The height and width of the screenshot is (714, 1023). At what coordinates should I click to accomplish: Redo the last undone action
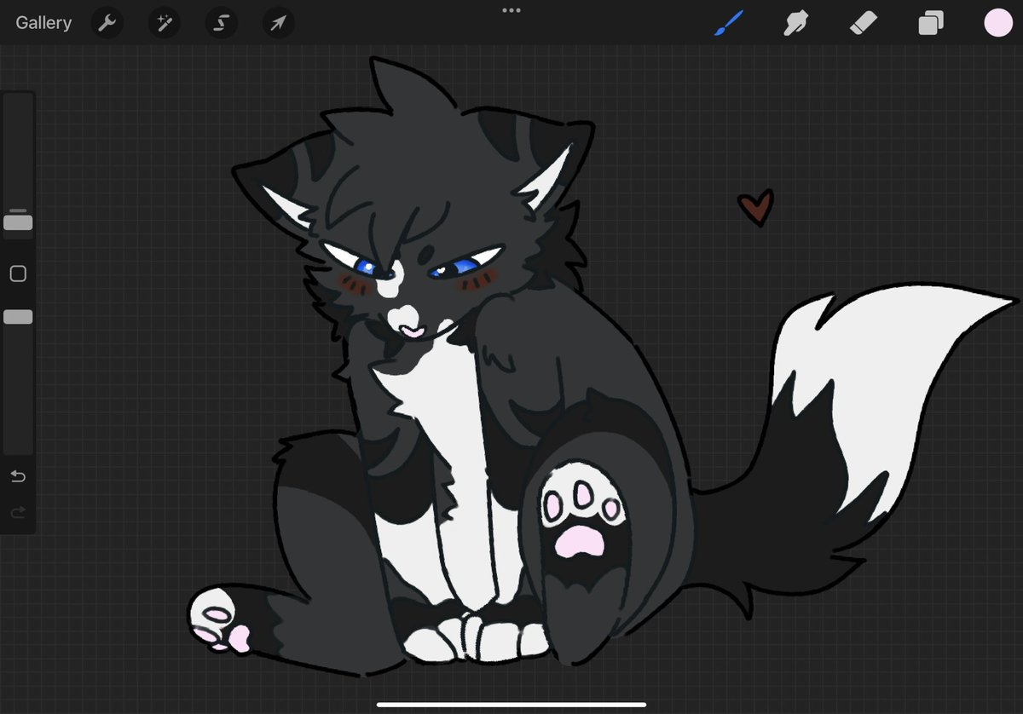(x=18, y=512)
